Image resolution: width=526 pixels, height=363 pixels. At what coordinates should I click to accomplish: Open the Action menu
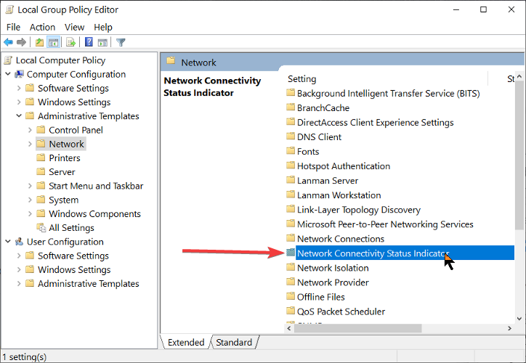(42, 27)
